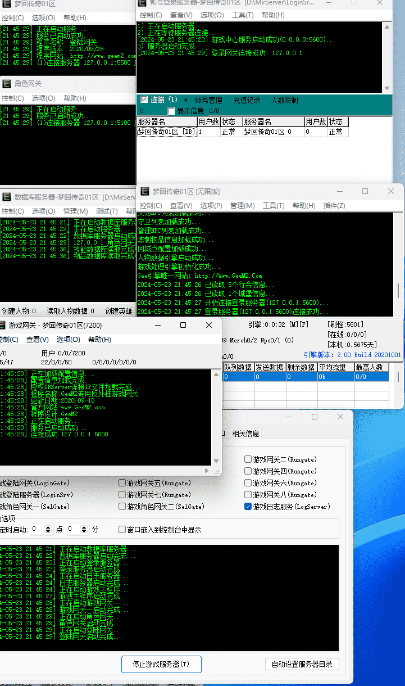The image size is (405, 686).
Task: Click the 梦回传奇01区 engine window title icon
Action: coord(145,192)
